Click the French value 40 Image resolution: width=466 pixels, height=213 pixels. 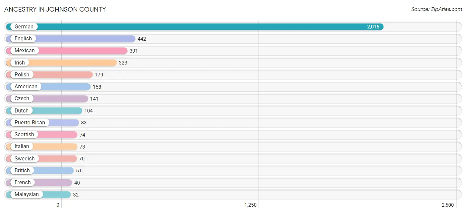point(77,183)
